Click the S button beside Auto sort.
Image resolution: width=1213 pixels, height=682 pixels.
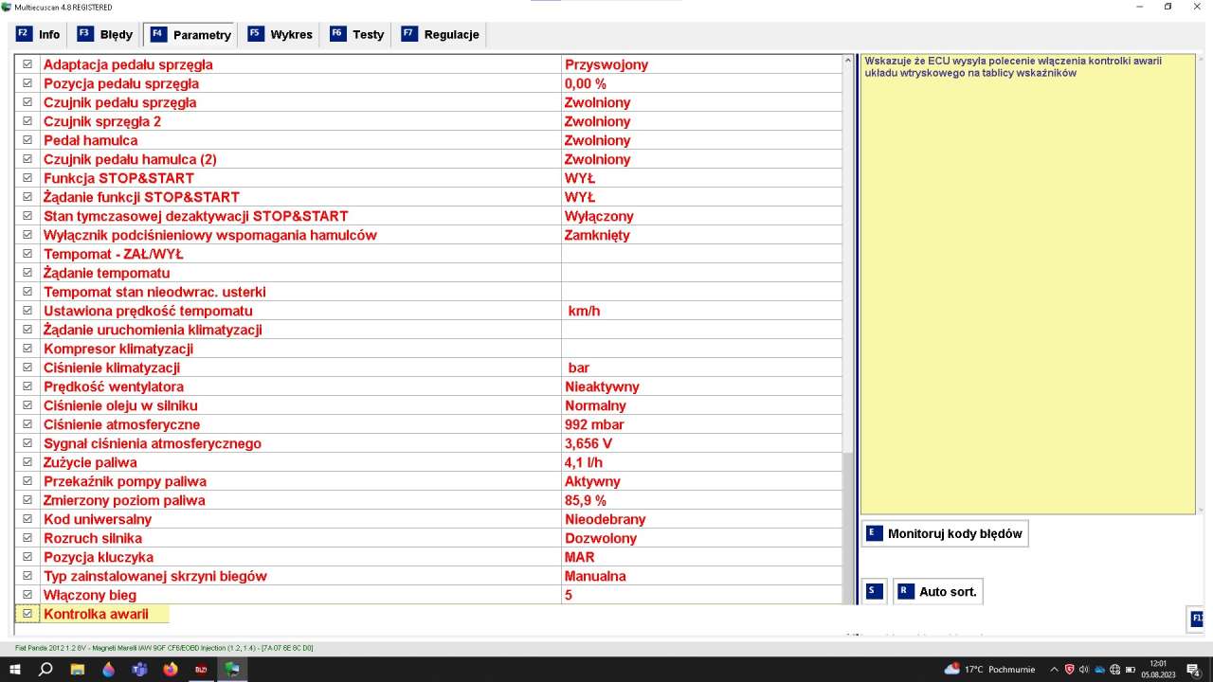pos(873,591)
